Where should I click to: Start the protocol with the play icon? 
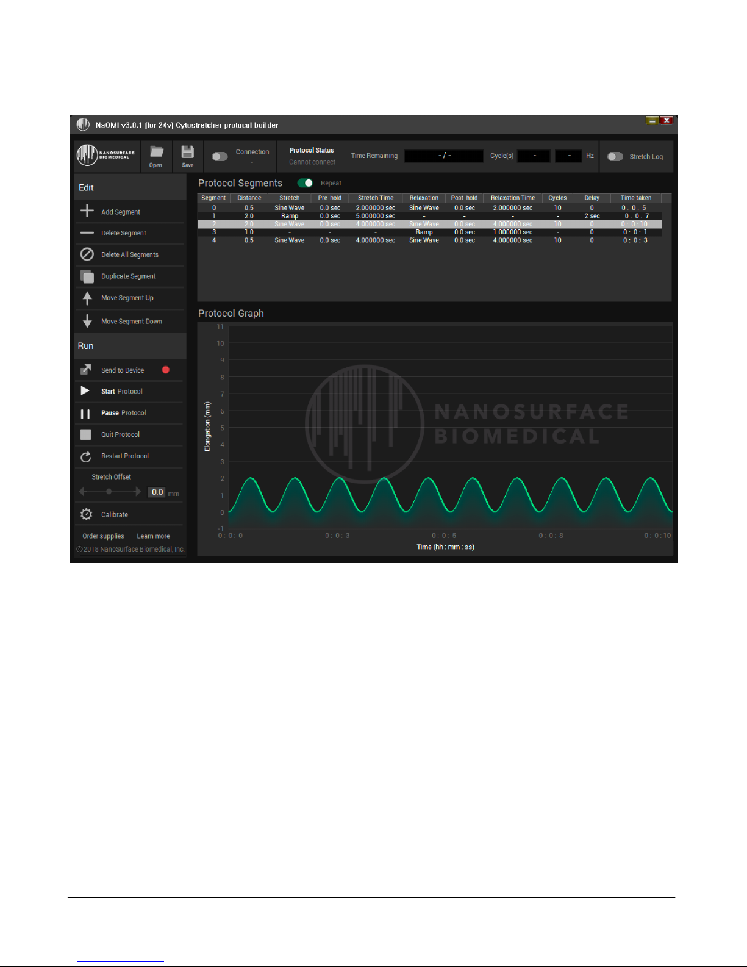85,391
